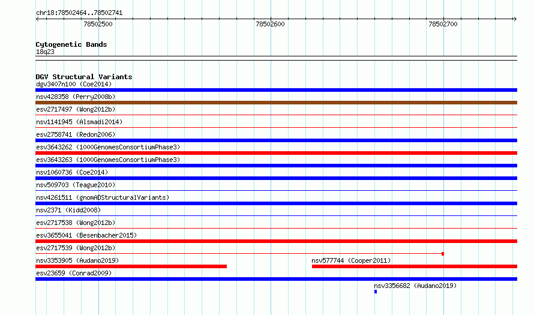Click brown bar of nsv428358
The height and width of the screenshot is (315, 534).
[x=276, y=103]
